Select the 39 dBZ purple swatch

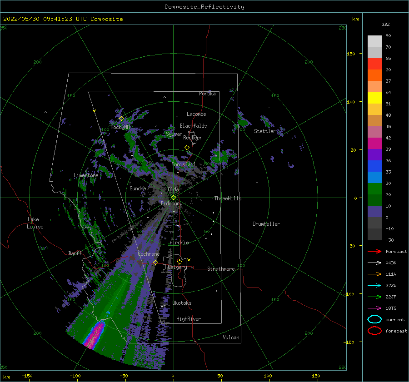point(374,155)
